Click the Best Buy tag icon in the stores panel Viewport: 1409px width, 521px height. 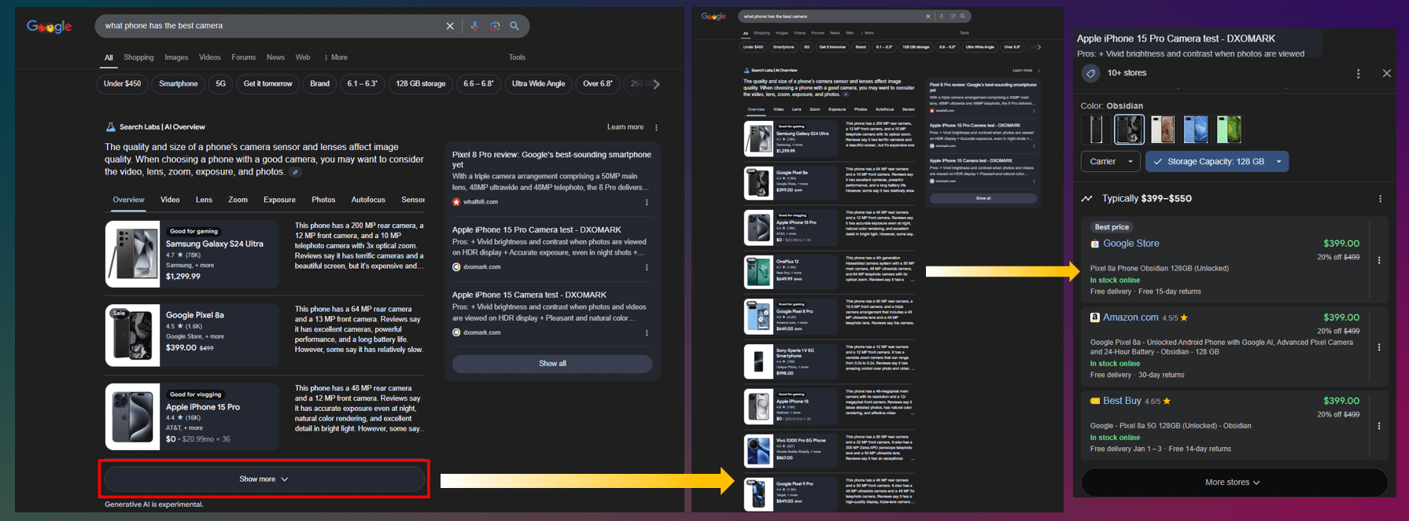coord(1094,401)
